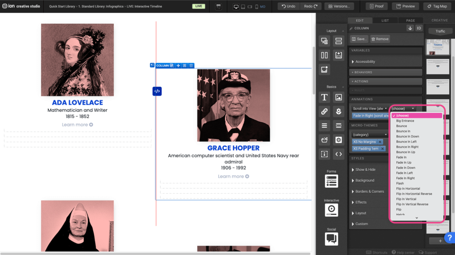
Task: Switch to the PAGE tab
Action: coord(410,20)
